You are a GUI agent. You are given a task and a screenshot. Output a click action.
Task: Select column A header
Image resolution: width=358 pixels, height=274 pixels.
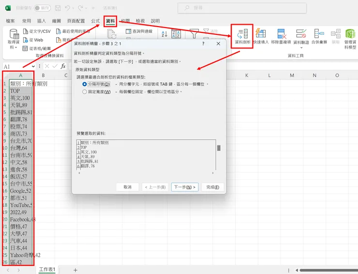point(20,75)
